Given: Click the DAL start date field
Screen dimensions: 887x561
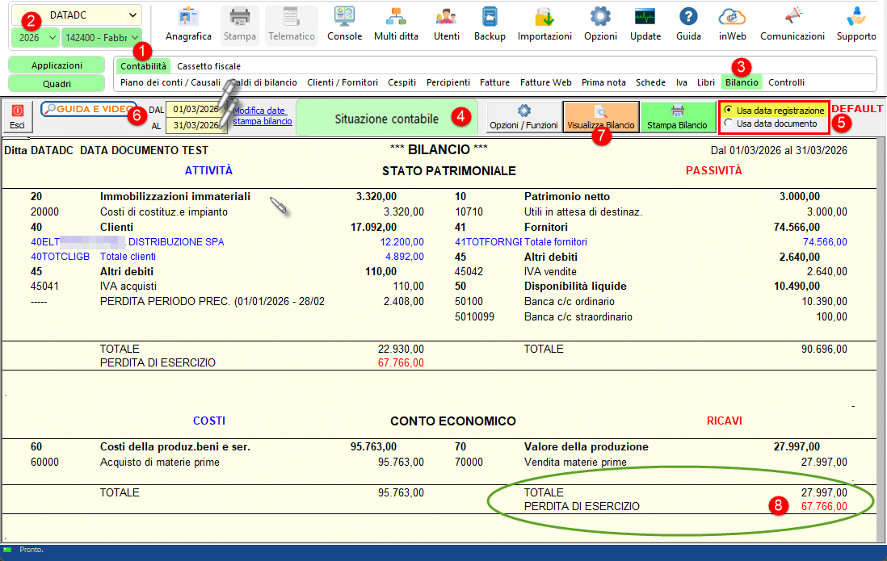Looking at the screenshot, I should pyautogui.click(x=196, y=109).
